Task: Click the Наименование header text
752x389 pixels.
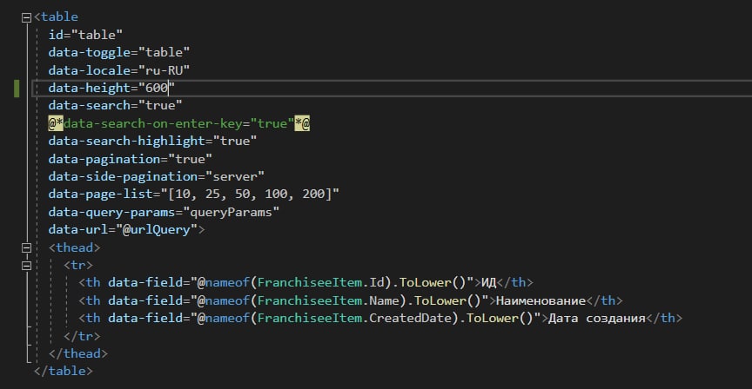Action: click(x=541, y=300)
